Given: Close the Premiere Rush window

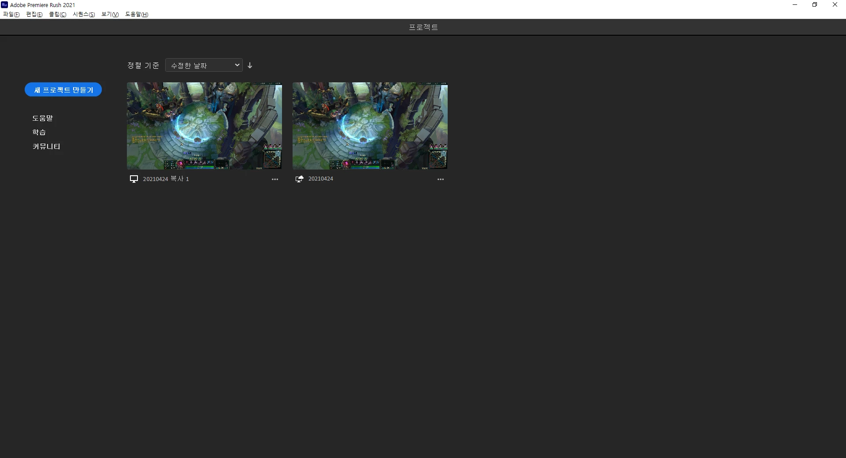Looking at the screenshot, I should (835, 5).
